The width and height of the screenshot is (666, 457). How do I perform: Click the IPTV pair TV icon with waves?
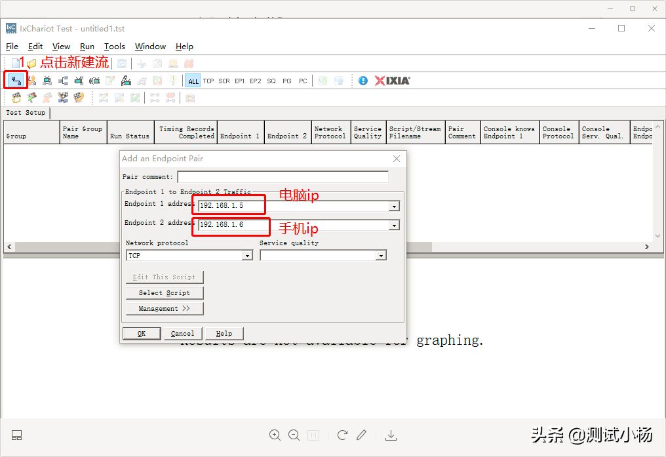coord(94,80)
